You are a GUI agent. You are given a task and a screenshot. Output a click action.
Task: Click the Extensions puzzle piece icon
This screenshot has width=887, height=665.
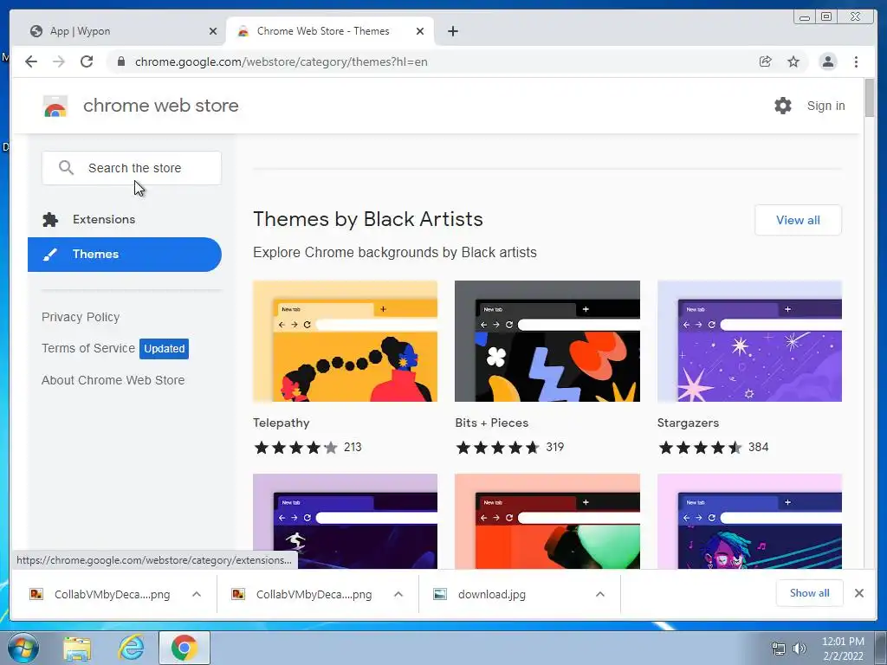click(x=50, y=219)
